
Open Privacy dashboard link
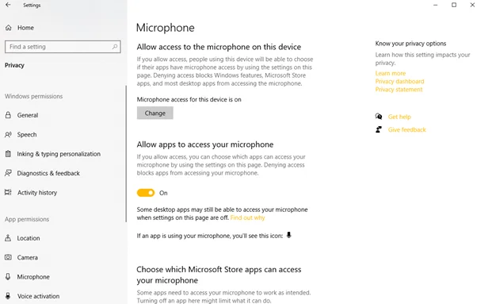coord(399,81)
